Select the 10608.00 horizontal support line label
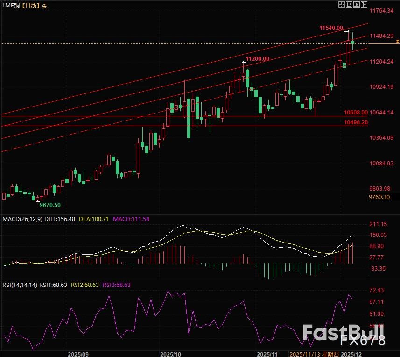The height and width of the screenshot is (357, 400). 356,113
